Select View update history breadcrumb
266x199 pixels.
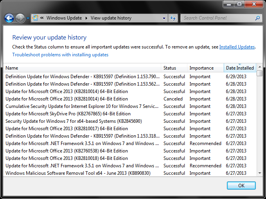click(111, 18)
